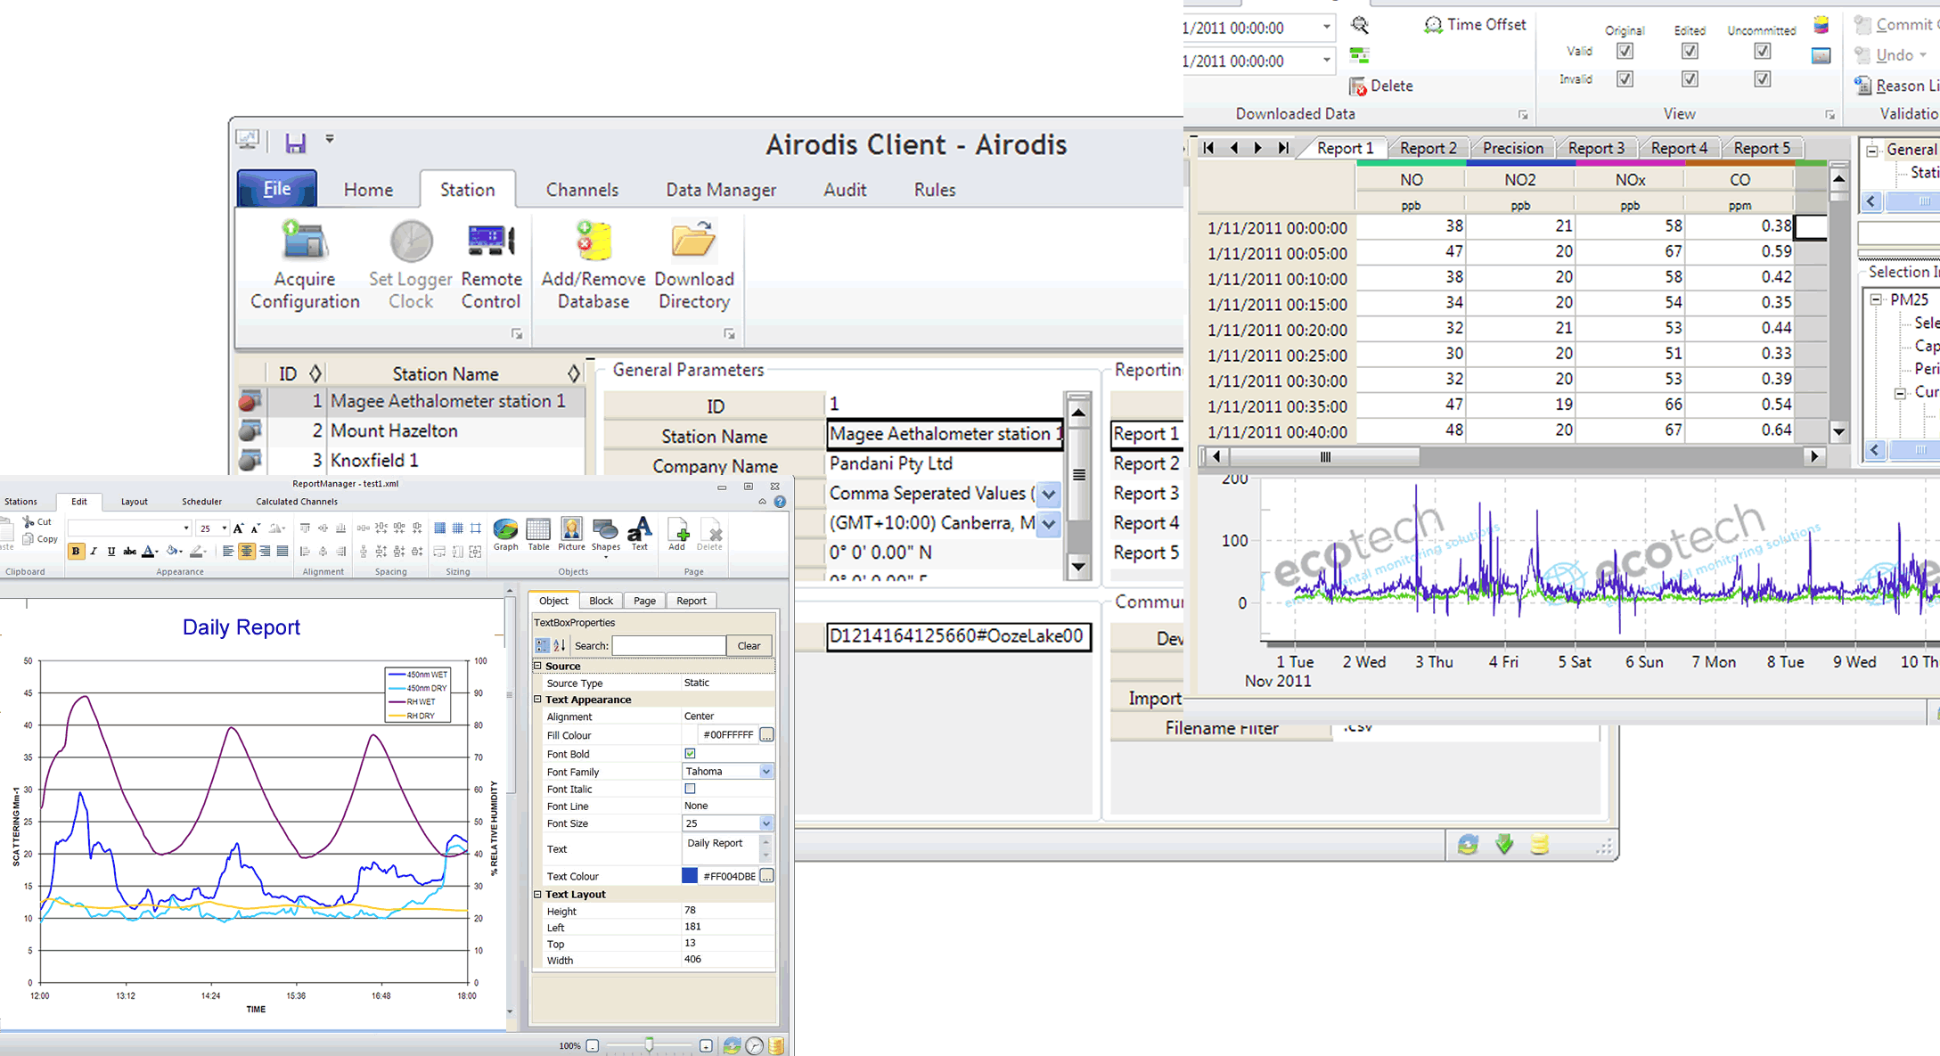Click the Station Name input field
Screen dimensions: 1940x1056
pos(945,435)
